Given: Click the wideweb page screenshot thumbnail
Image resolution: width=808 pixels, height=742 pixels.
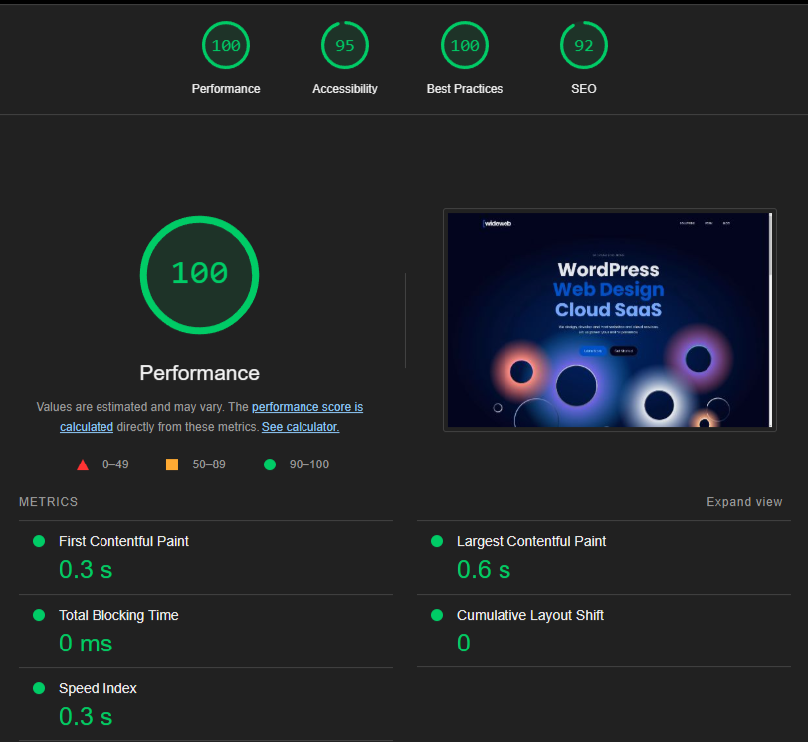Looking at the screenshot, I should tap(610, 319).
